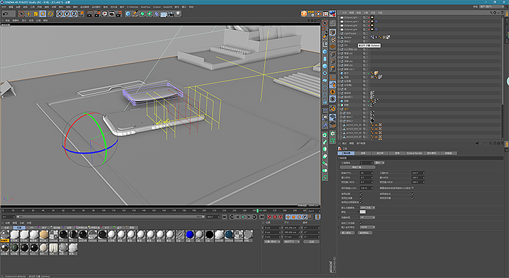Toggle the 线性工作流程 checkbox
509x278 pixels.
(x=361, y=223)
